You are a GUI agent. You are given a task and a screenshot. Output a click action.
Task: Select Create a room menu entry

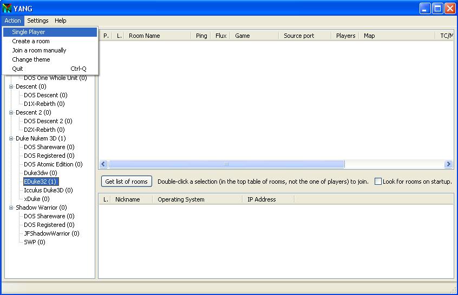(50, 41)
